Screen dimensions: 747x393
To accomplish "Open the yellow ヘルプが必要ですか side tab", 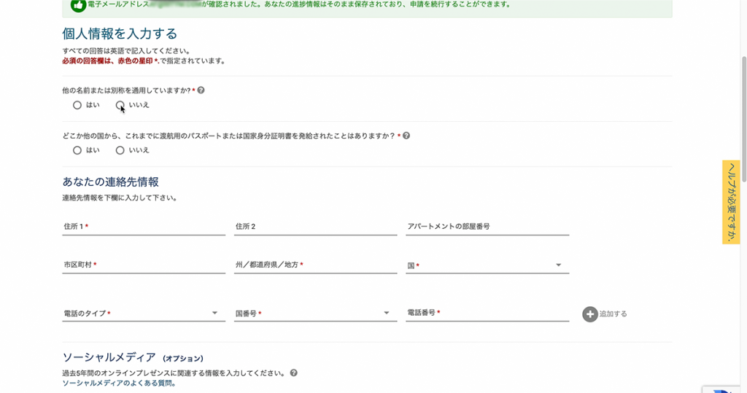I will click(730, 202).
